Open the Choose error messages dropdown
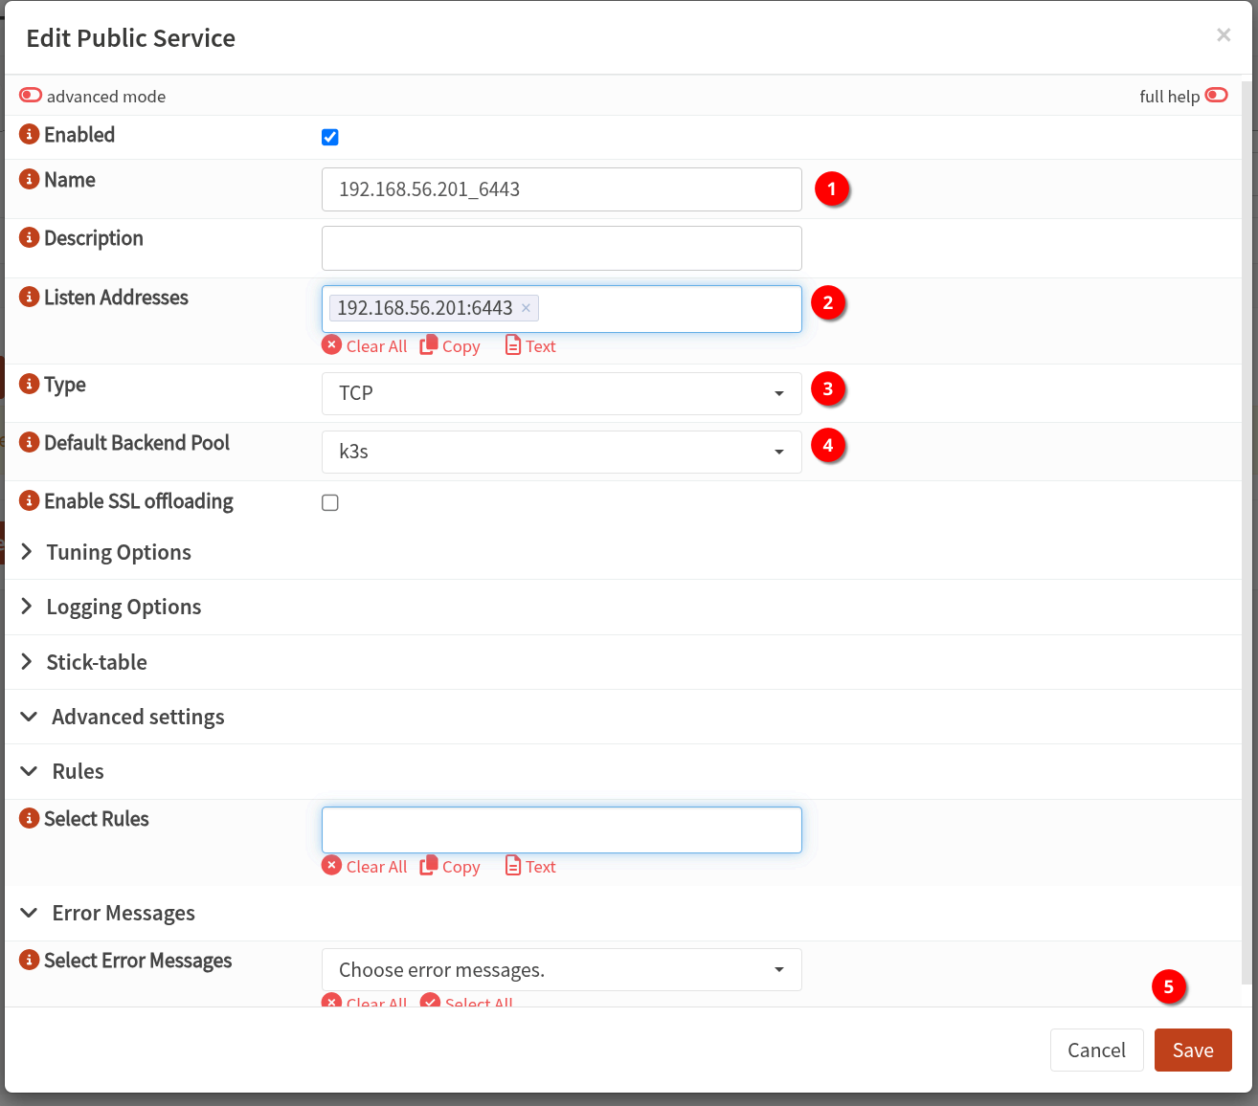This screenshot has height=1106, width=1258. (x=561, y=970)
